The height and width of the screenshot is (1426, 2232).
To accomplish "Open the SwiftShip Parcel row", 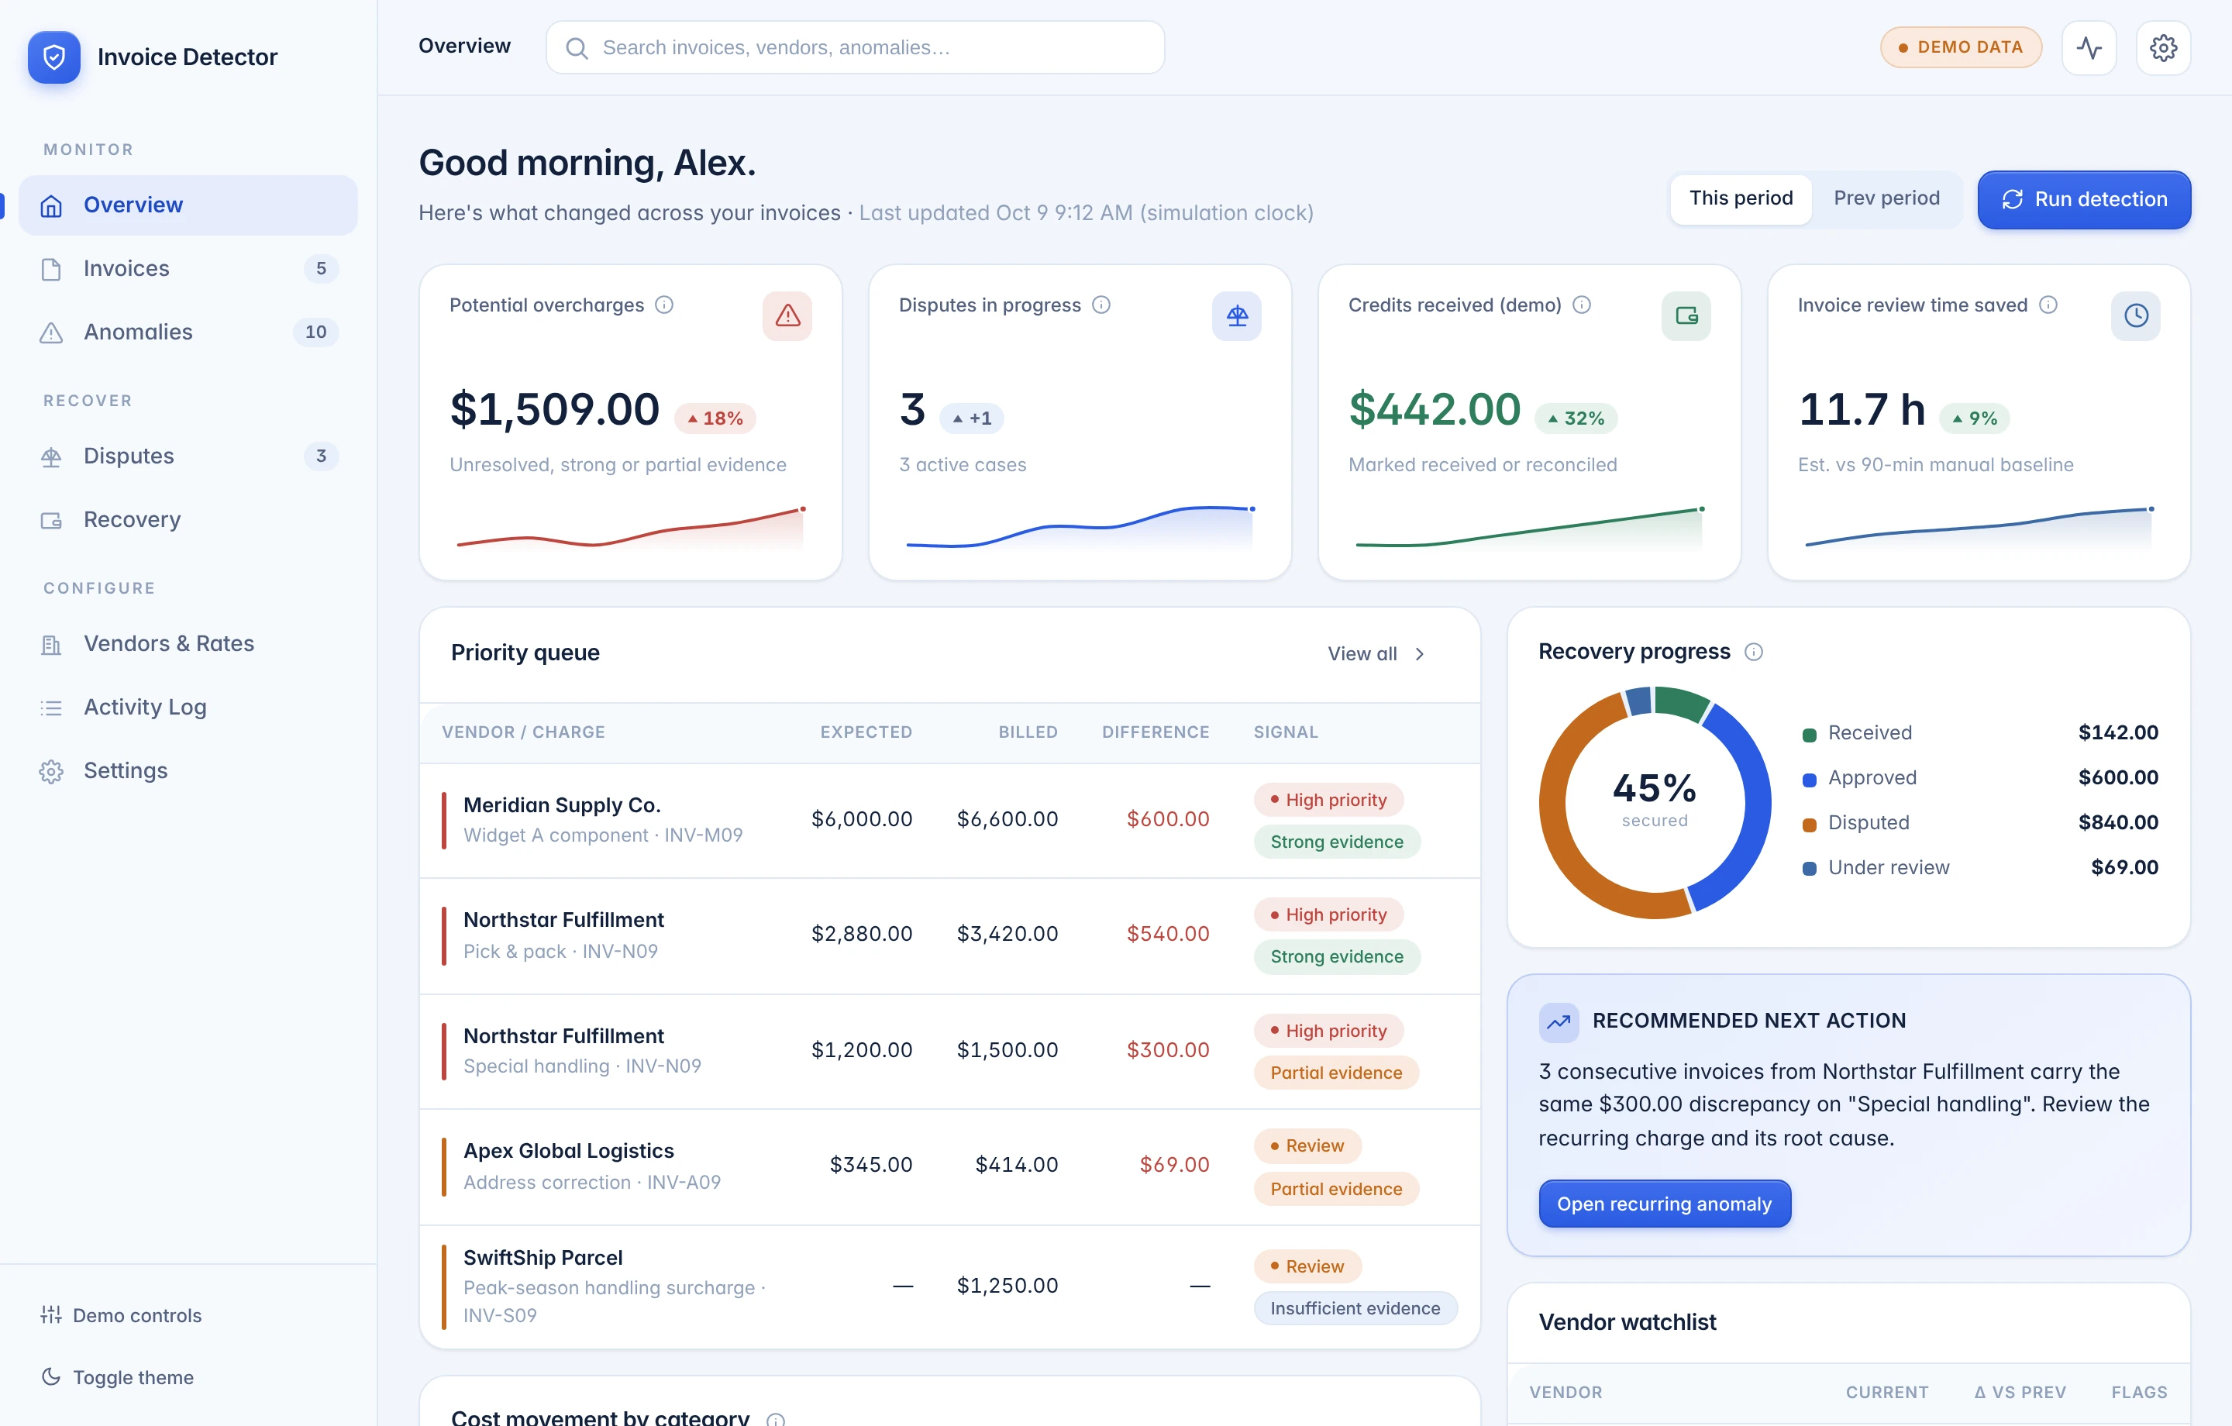I will pyautogui.click(x=949, y=1287).
